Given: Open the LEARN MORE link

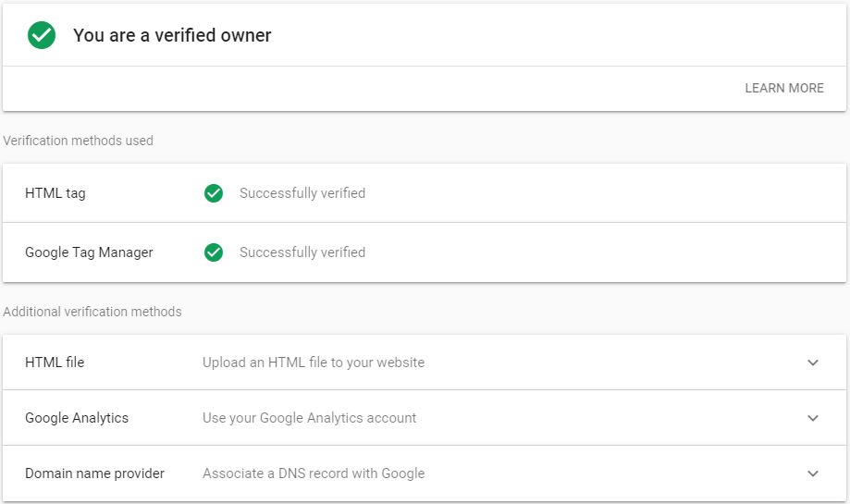Looking at the screenshot, I should 783,88.
